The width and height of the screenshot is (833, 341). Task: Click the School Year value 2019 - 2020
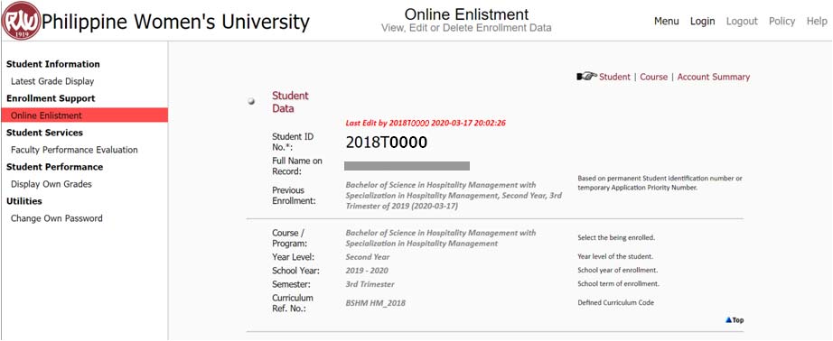[x=367, y=271]
